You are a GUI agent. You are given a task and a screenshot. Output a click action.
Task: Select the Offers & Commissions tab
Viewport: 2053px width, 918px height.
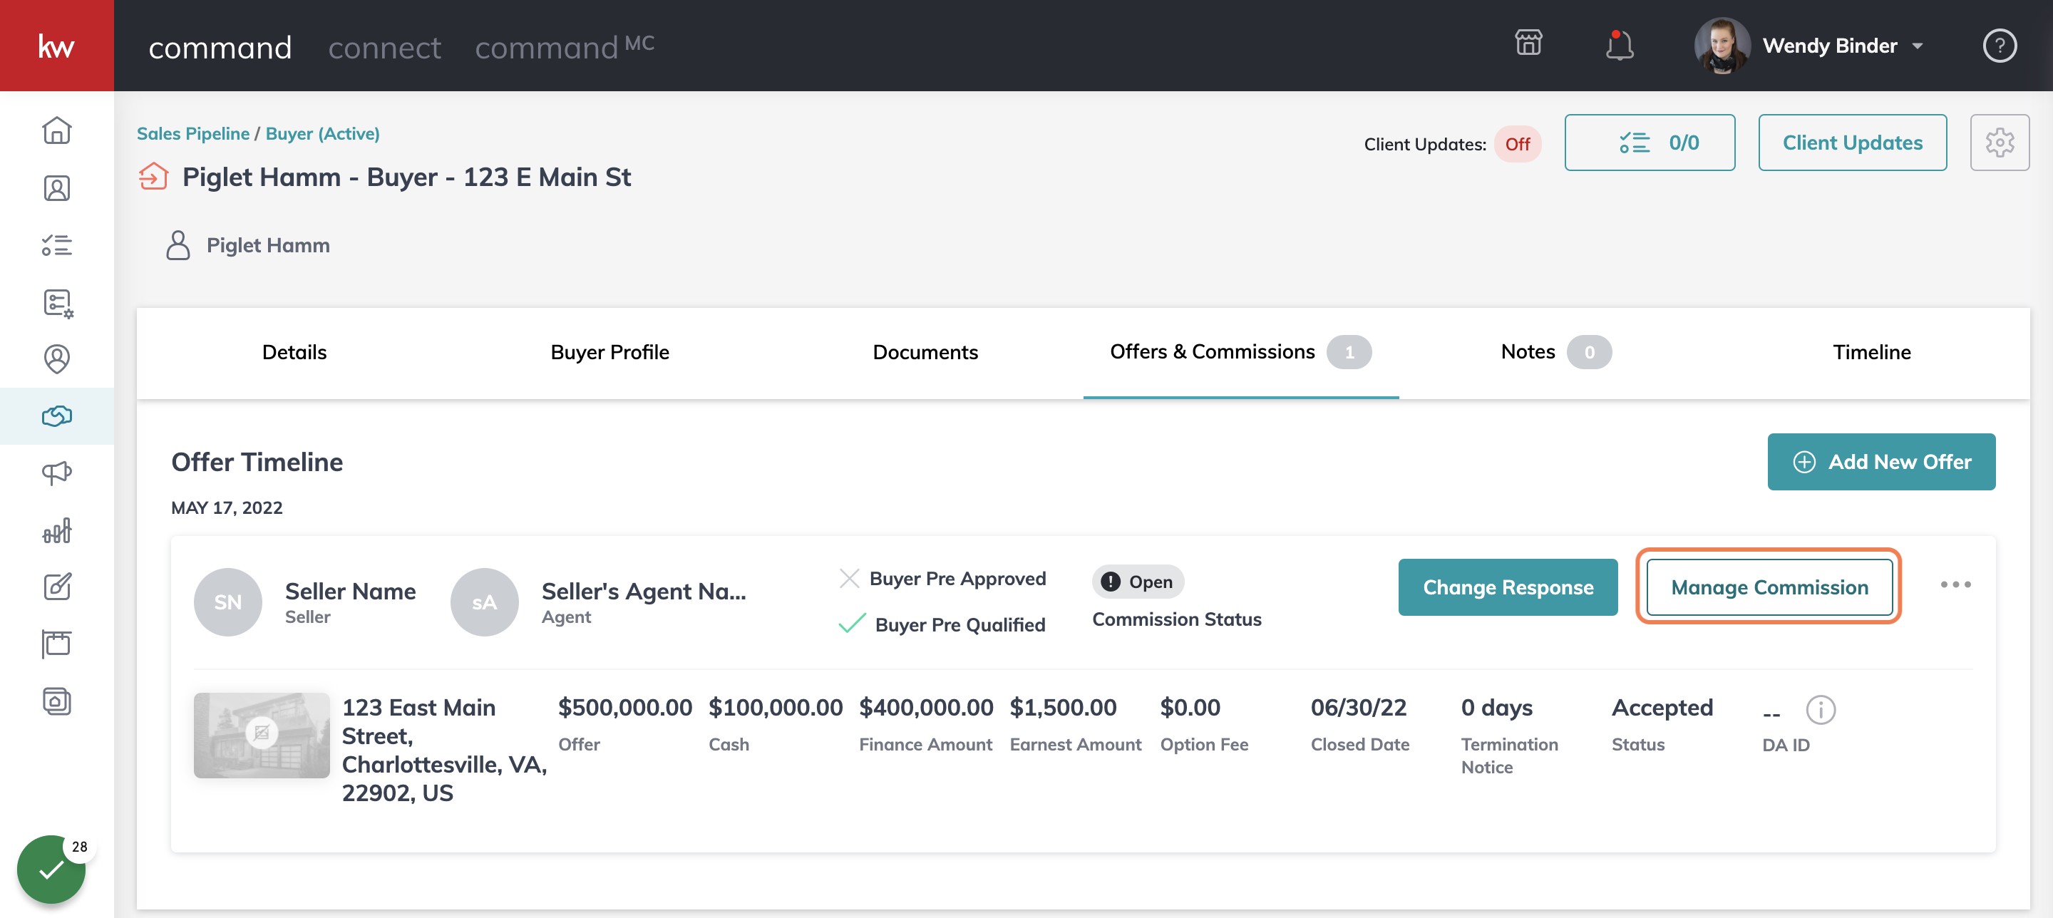[x=1240, y=352]
